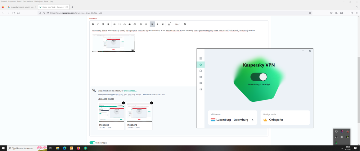Close the Create New Topic tab
Image resolution: width=360 pixels, height=151 pixels.
pyautogui.click(x=67, y=7)
